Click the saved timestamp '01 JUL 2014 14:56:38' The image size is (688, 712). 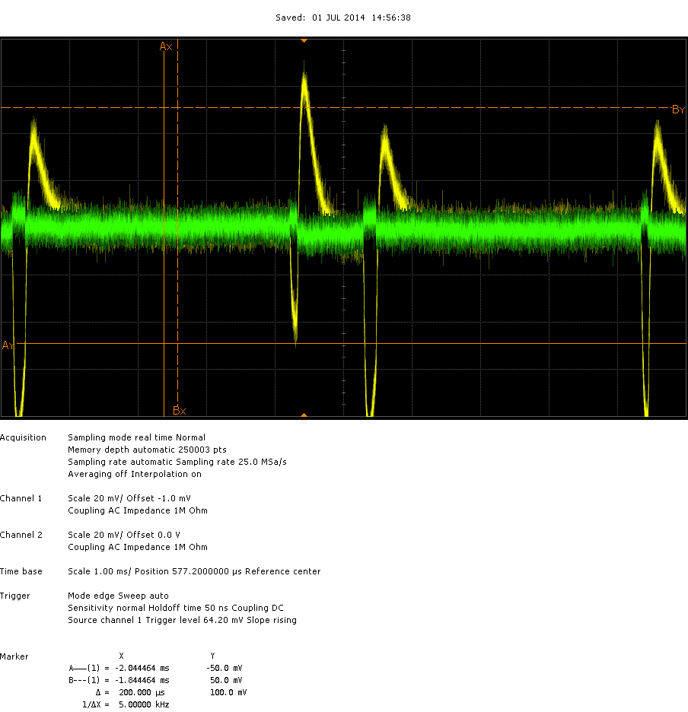point(362,17)
